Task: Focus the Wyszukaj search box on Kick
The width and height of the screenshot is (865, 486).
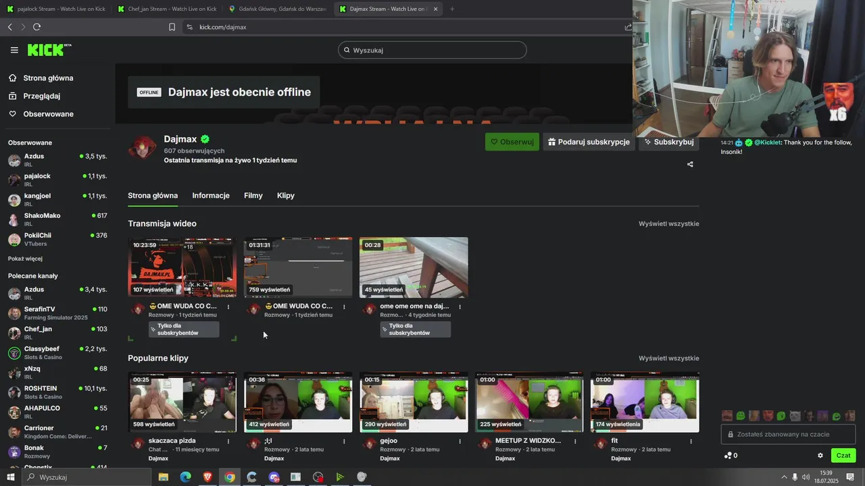Action: [432, 50]
